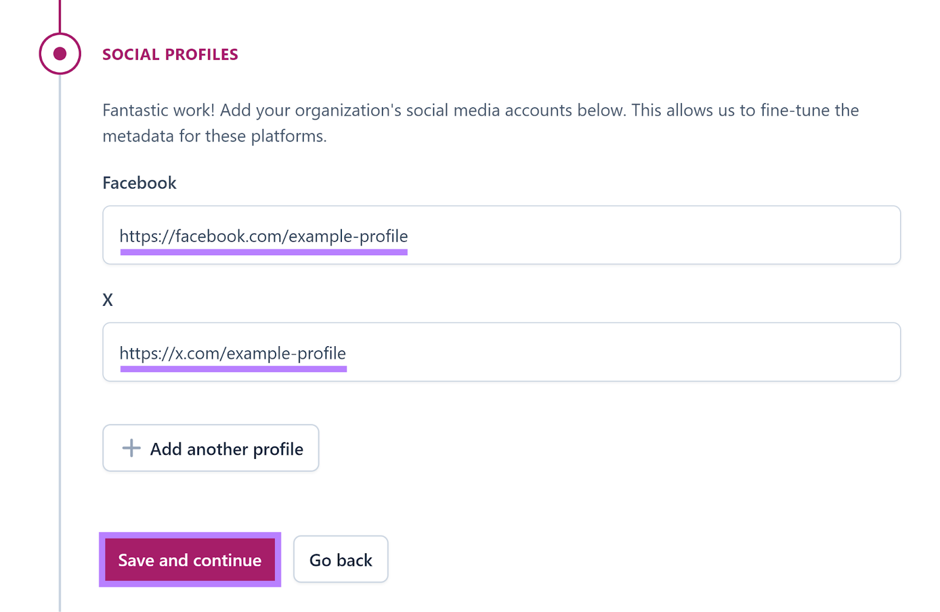The image size is (940, 612).
Task: Click the purple underline beneath the Facebook URL
Action: 264,251
